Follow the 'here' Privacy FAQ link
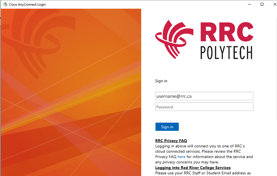 (x=181, y=157)
